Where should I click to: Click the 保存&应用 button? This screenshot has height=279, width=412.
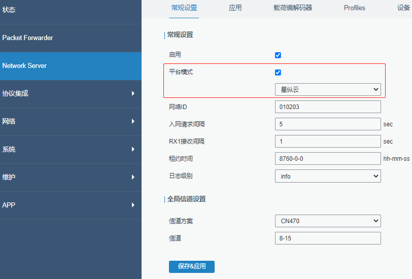pyautogui.click(x=192, y=267)
